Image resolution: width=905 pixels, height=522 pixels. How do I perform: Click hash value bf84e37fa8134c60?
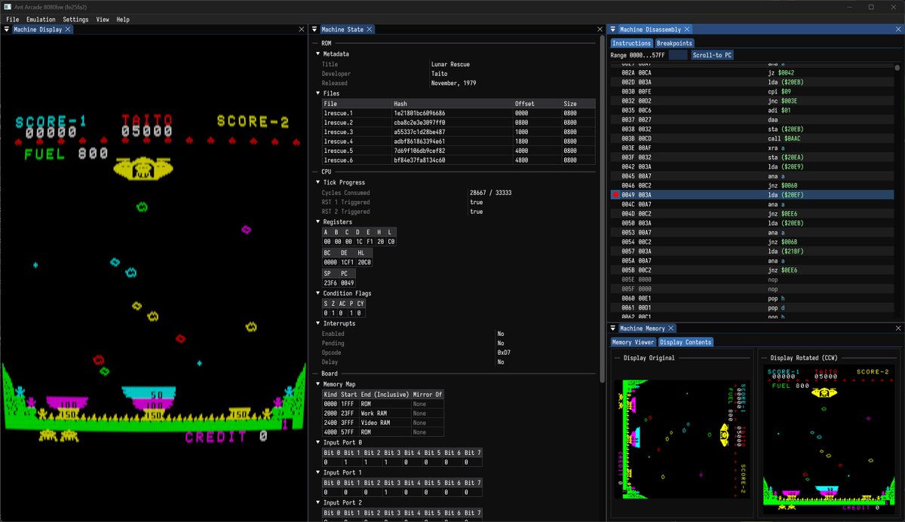(x=419, y=160)
